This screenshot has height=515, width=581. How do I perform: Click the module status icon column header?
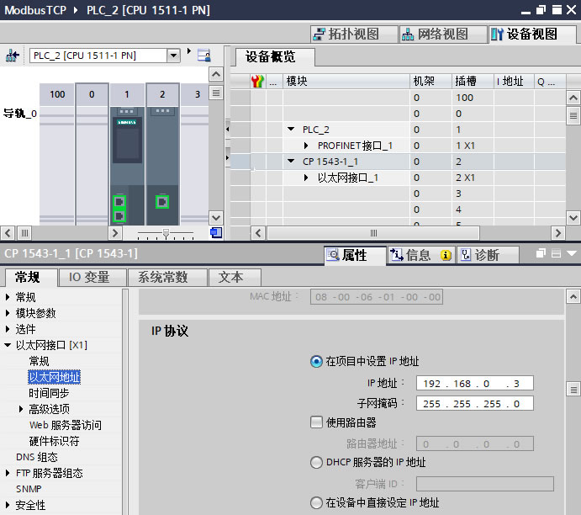pos(257,81)
